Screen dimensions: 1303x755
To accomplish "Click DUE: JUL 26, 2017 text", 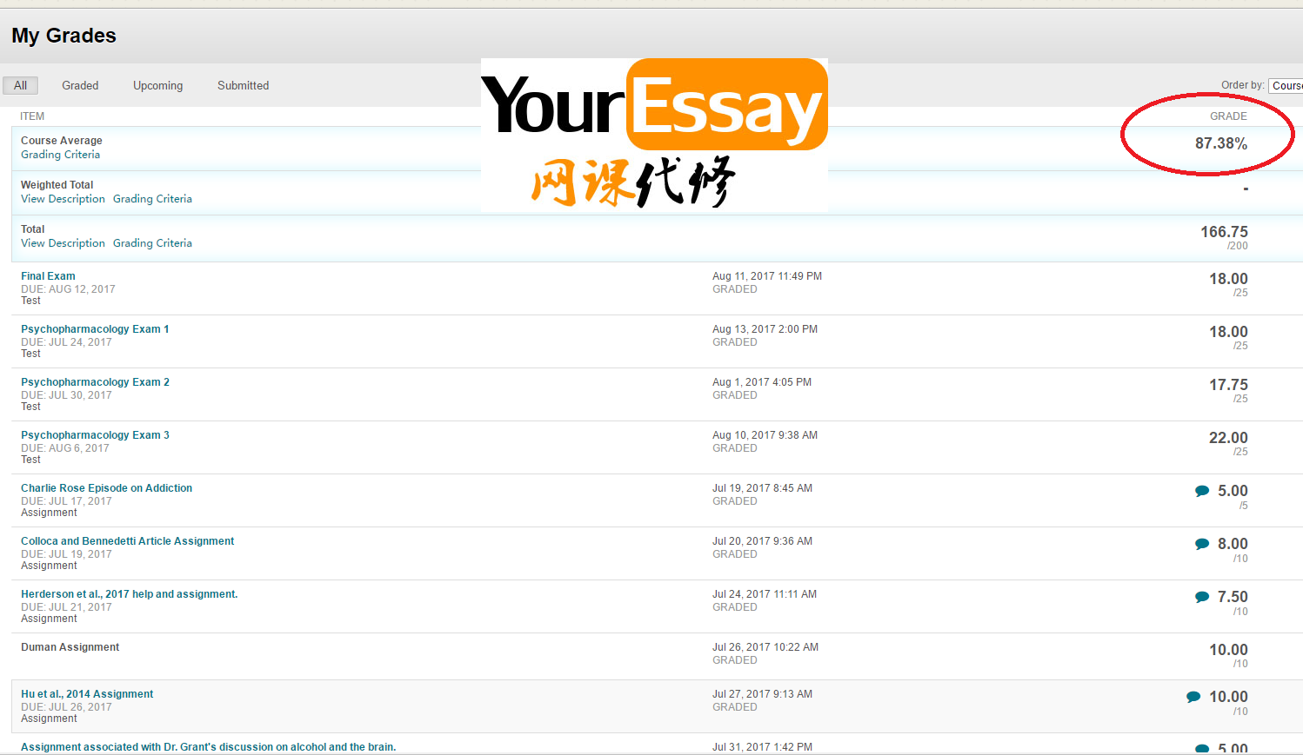I will tap(66, 707).
